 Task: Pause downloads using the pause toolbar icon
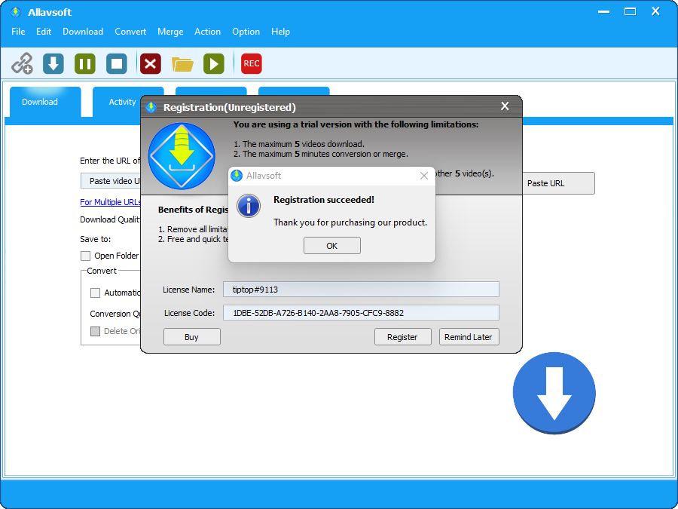84,63
